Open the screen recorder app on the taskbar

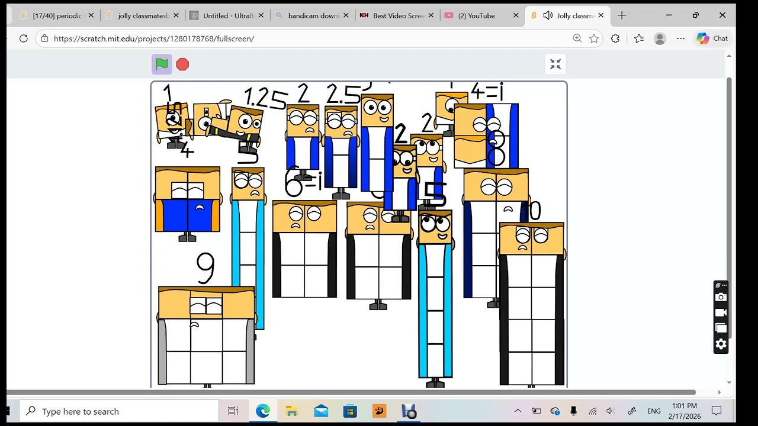[x=409, y=411]
